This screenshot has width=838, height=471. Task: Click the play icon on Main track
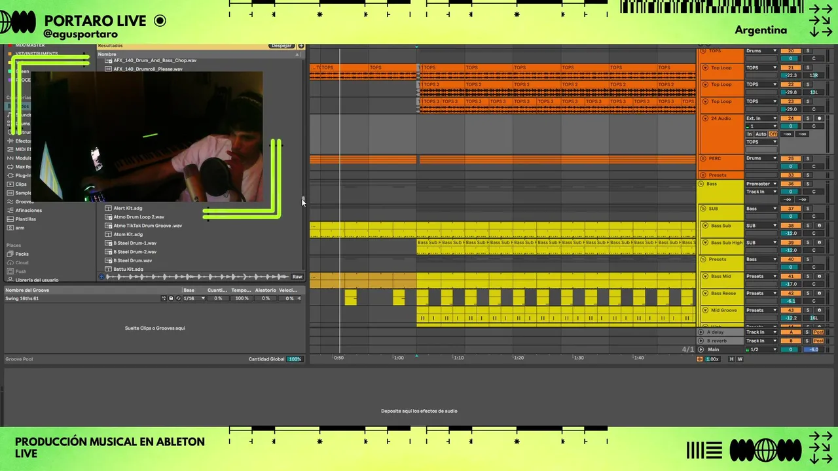tap(701, 349)
